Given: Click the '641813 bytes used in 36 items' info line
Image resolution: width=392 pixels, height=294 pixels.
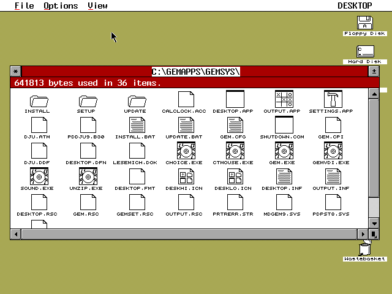Looking at the screenshot, I should tap(195, 83).
